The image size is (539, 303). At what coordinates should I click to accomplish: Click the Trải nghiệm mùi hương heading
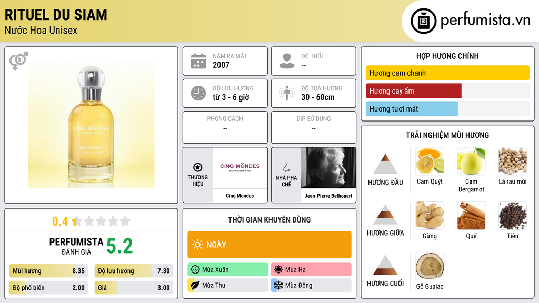[447, 135]
